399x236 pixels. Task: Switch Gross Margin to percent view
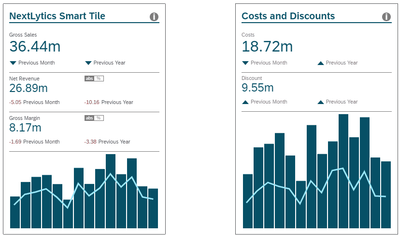(x=99, y=118)
